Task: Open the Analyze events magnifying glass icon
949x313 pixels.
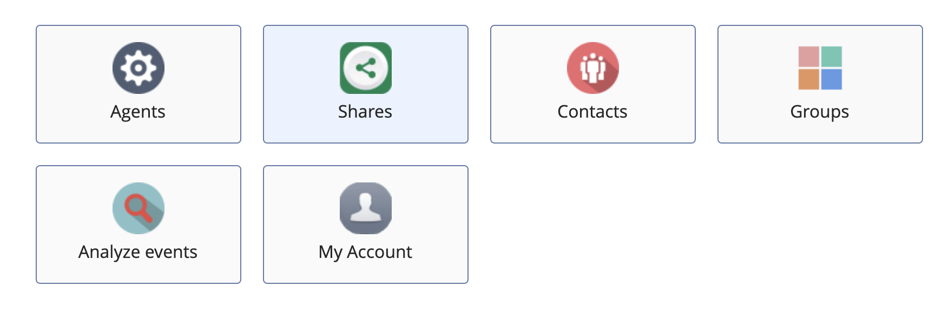Action: (x=139, y=208)
